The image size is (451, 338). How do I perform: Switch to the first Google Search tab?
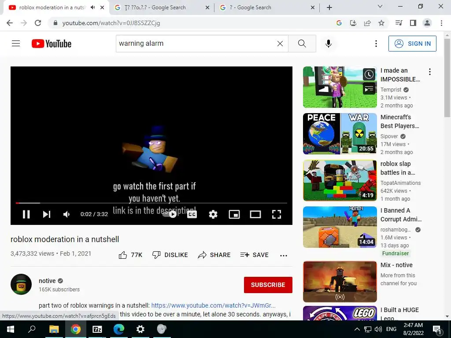click(x=162, y=7)
